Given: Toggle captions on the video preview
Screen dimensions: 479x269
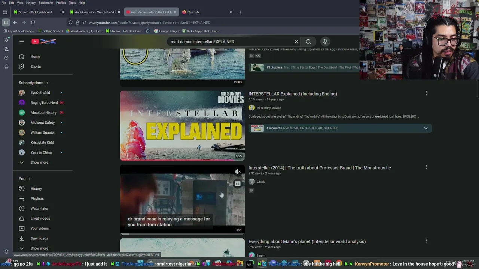Looking at the screenshot, I should (x=238, y=183).
